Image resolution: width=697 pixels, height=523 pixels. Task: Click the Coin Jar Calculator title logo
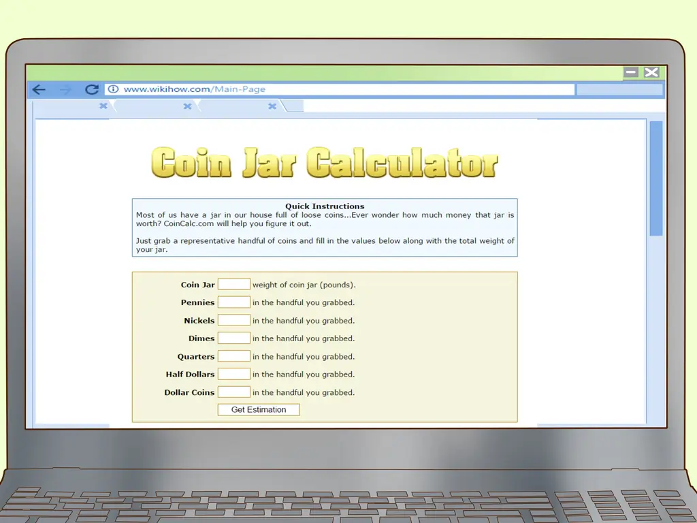[x=325, y=162]
